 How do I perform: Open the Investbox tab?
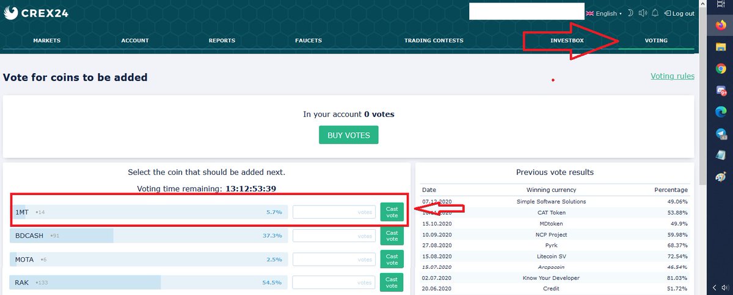(567, 41)
